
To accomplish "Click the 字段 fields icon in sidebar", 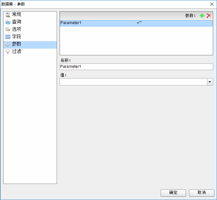I will [x=8, y=37].
